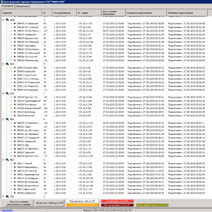This screenshot has height=212, width=212.
Task: Click the ЦРЦ group network icon
Action: [x=7, y=20]
